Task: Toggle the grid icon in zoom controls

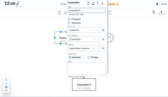Action: 6,87
